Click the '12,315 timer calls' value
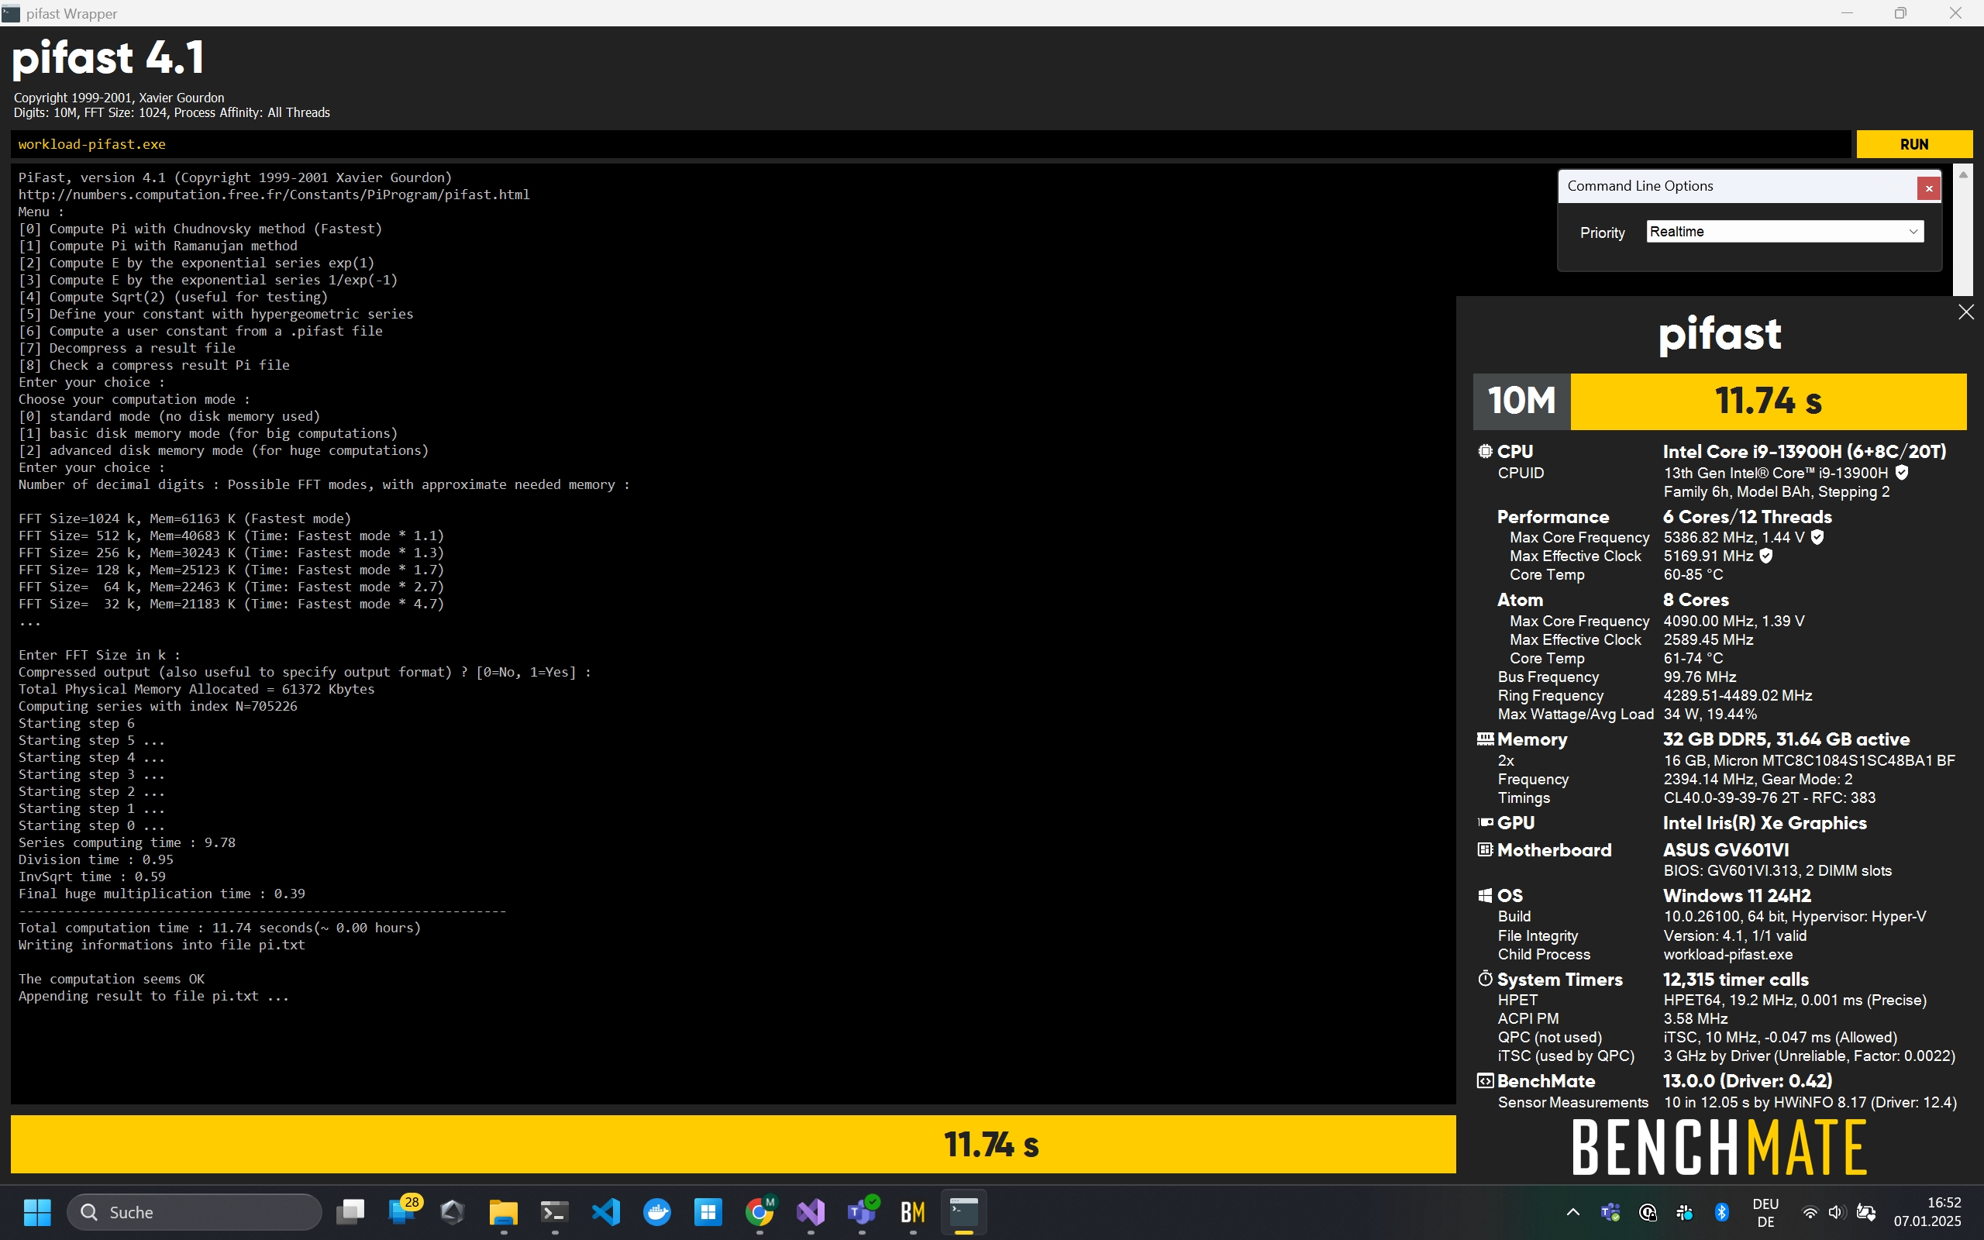The height and width of the screenshot is (1240, 1984). pyautogui.click(x=1735, y=979)
